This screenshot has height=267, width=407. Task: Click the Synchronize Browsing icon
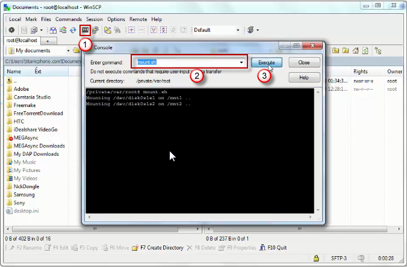[107, 30]
